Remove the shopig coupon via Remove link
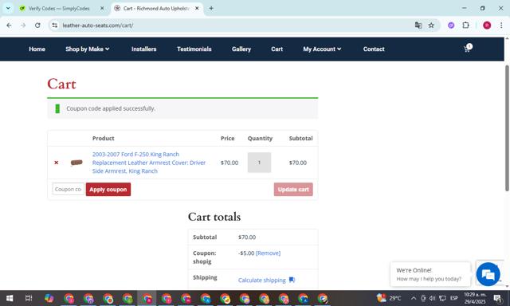Viewport: 510px width, 306px height. [x=268, y=253]
